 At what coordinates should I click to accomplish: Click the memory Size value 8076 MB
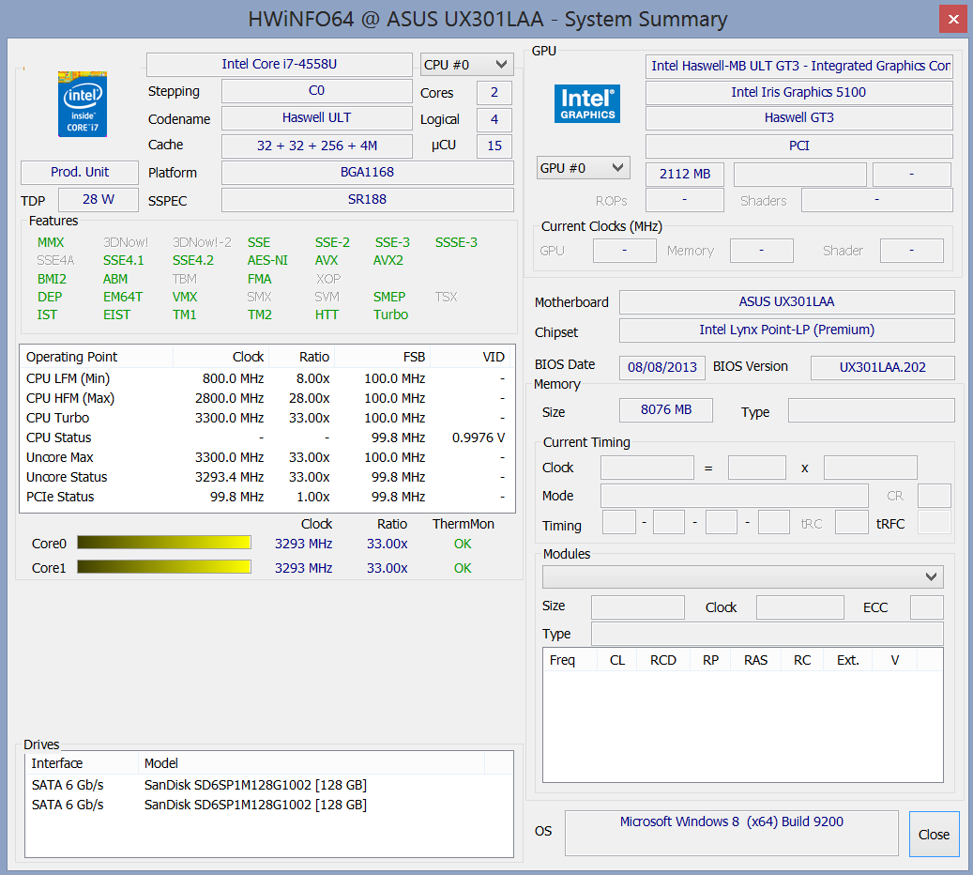666,410
